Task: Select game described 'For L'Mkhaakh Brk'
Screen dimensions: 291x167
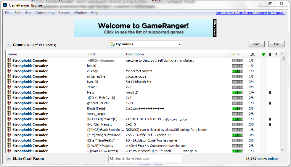Action: tap(142, 82)
